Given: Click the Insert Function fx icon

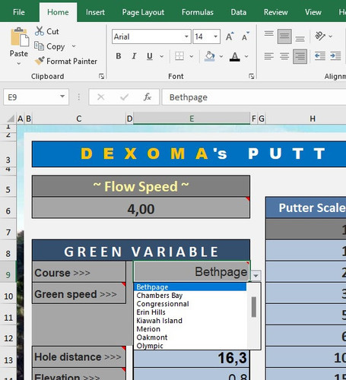Looking at the screenshot, I should pos(148,97).
